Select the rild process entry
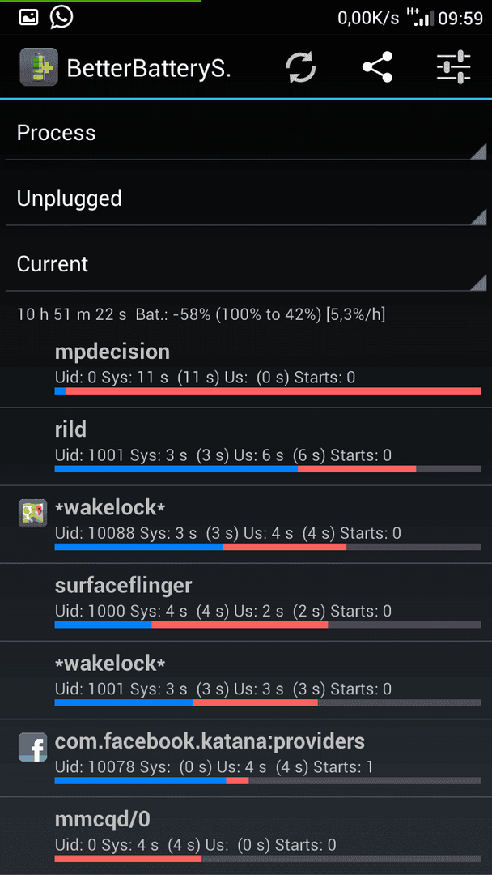The image size is (492, 875). click(x=246, y=446)
